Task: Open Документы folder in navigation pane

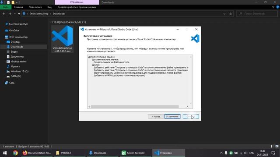Action: tap(15, 57)
